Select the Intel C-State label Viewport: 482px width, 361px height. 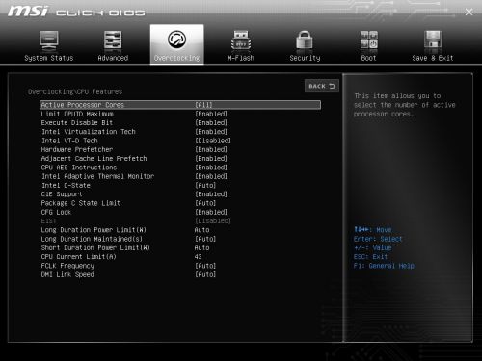(x=66, y=186)
